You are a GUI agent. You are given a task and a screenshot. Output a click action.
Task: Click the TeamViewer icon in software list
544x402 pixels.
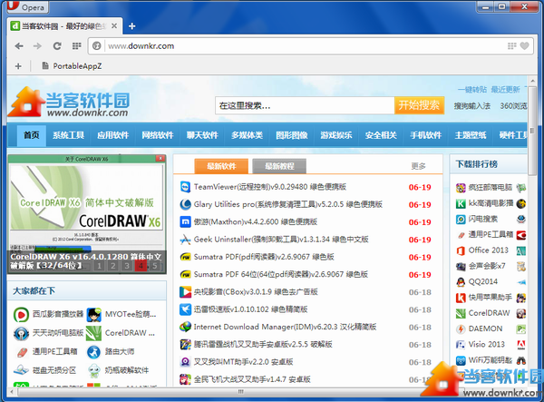186,187
